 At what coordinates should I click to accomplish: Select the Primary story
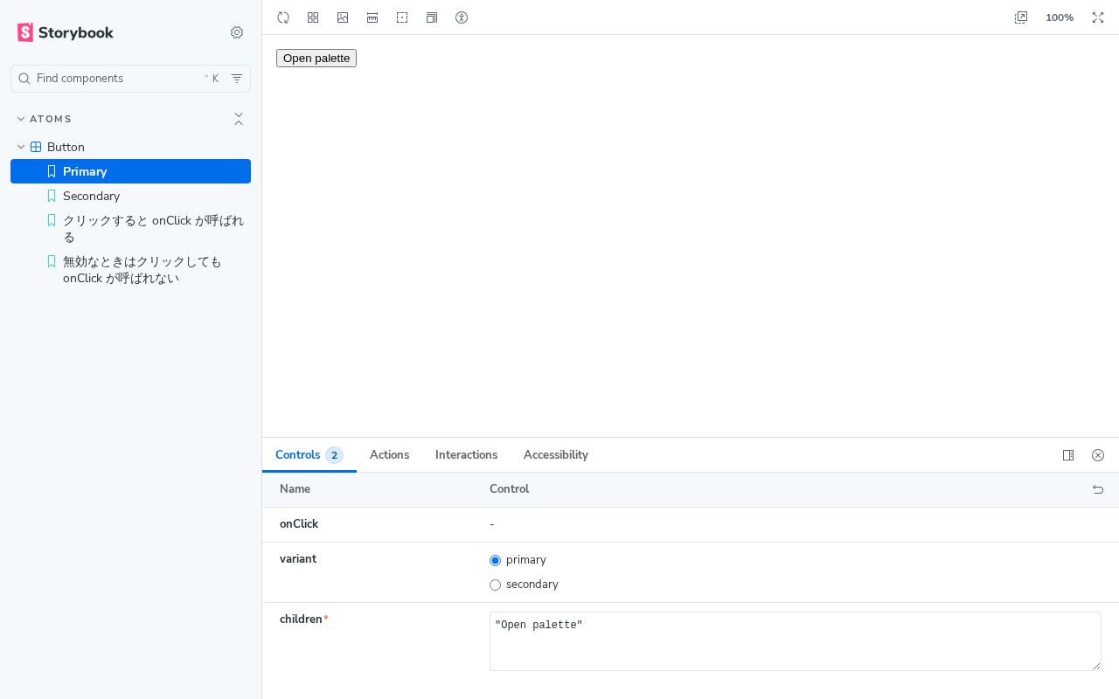[x=130, y=171]
